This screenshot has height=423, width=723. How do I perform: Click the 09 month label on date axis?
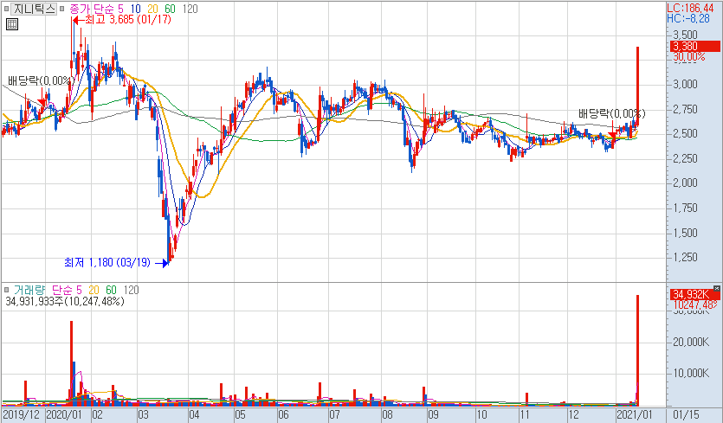click(434, 414)
